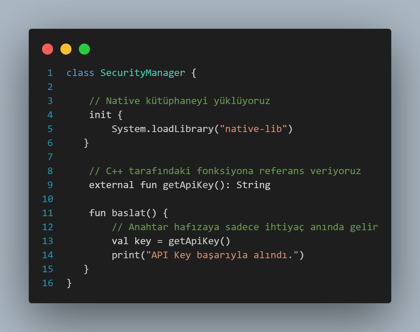
Task: Click the C++ tarafındaki fonksiyona comment
Action: point(225,171)
